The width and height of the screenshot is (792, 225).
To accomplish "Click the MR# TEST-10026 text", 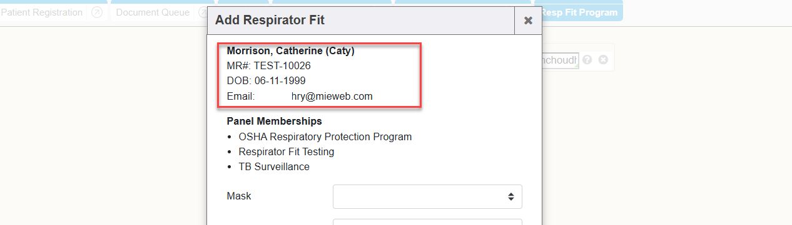I will pyautogui.click(x=268, y=65).
